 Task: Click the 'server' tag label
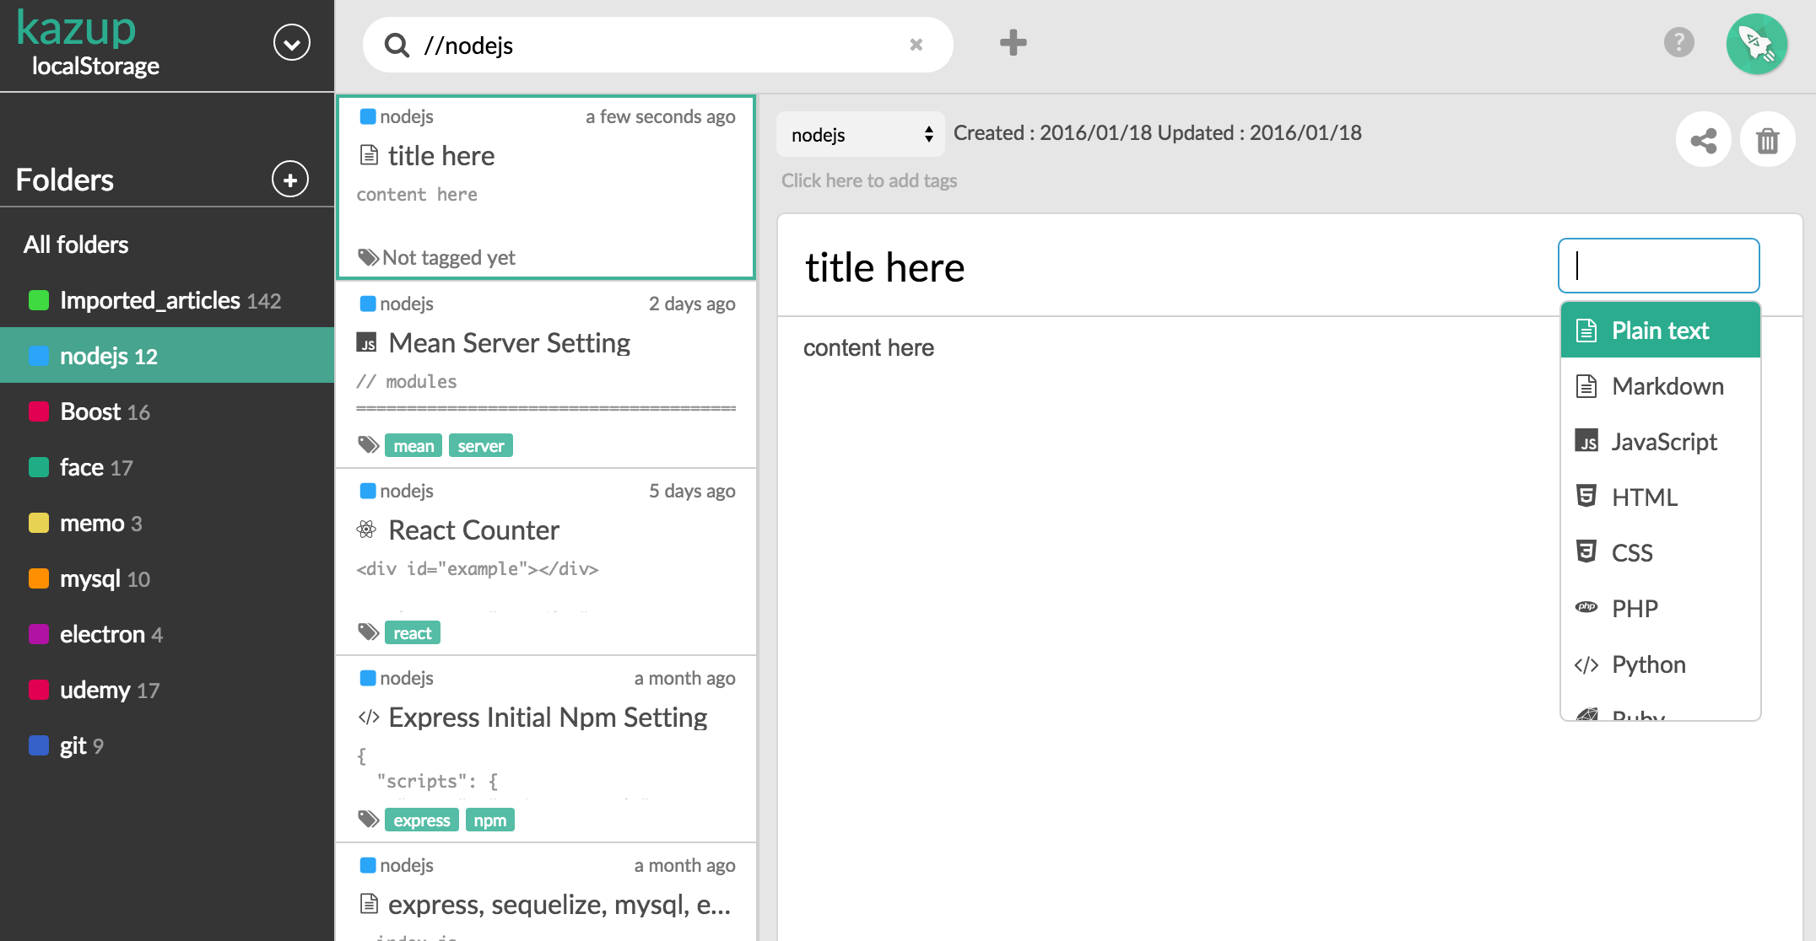pyautogui.click(x=480, y=446)
